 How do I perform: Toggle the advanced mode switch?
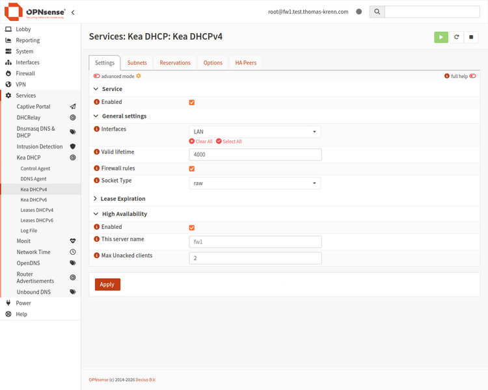click(x=97, y=76)
